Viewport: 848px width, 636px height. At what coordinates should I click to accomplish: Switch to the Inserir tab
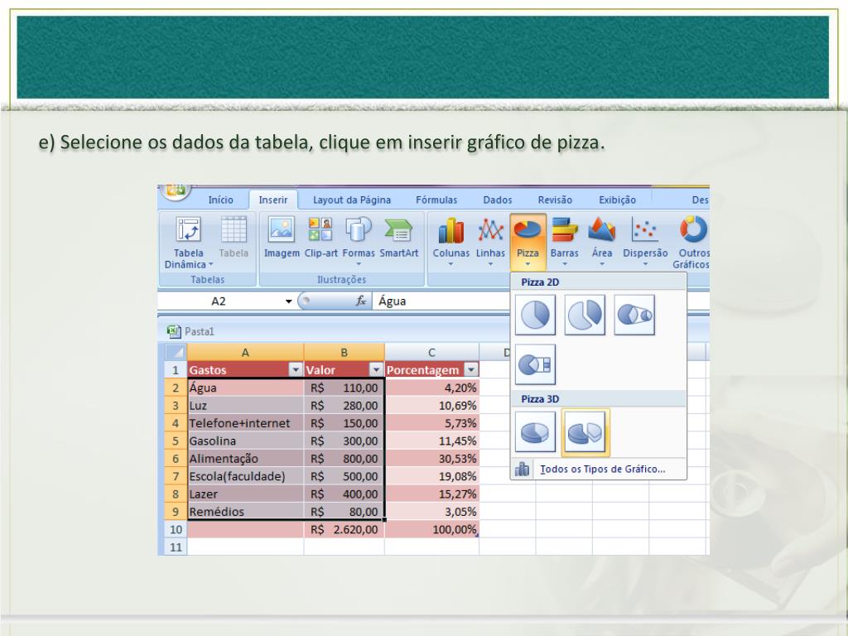(273, 200)
